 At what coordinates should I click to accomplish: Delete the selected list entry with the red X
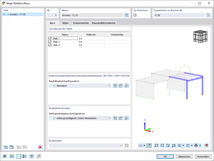[40, 147]
